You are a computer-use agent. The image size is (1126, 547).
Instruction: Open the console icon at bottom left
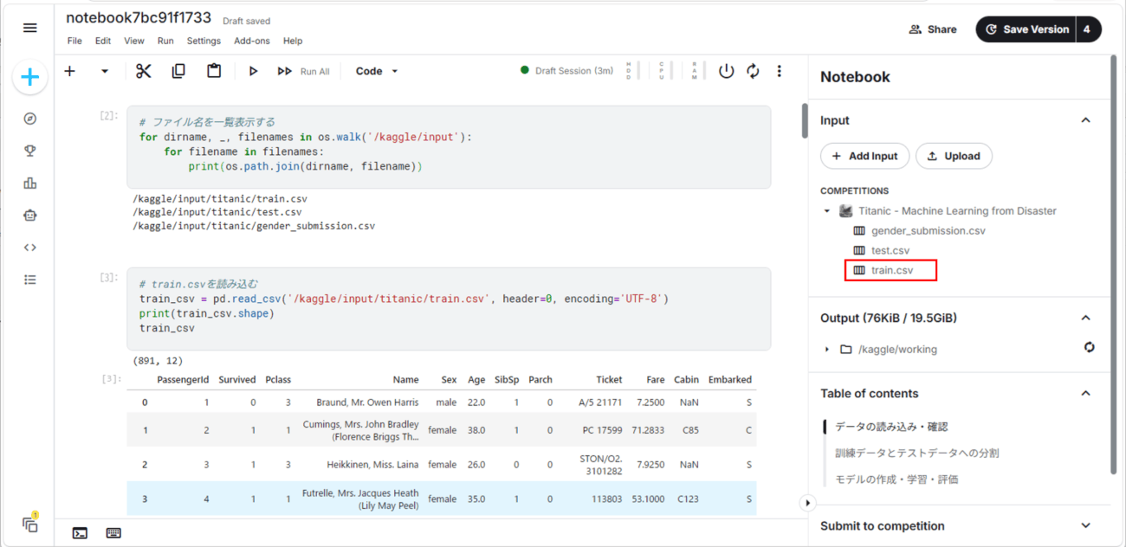(x=80, y=533)
